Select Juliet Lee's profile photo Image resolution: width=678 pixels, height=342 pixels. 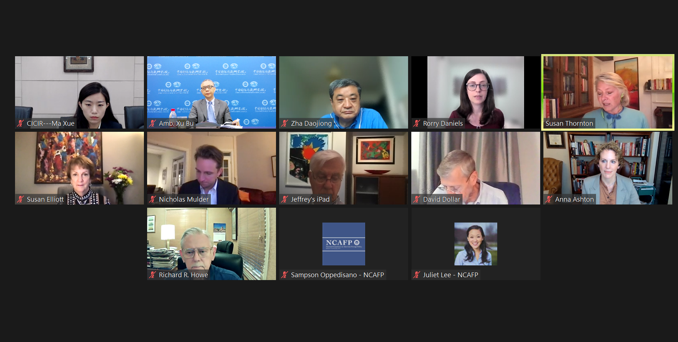[476, 244]
